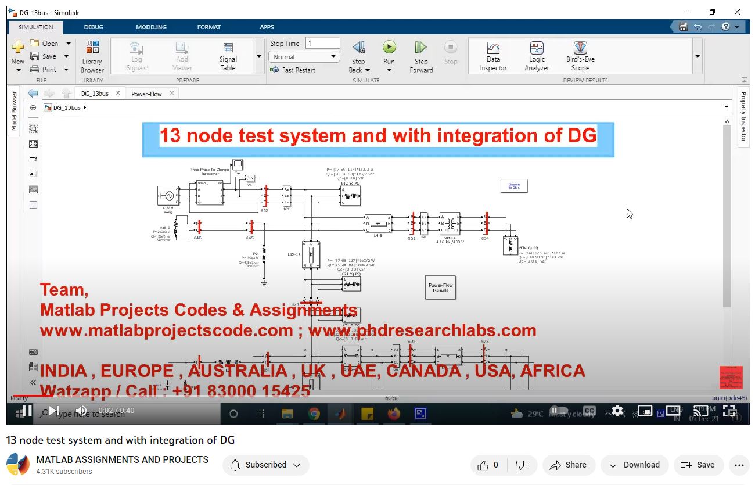
Task: Click the New model plus icon
Action: point(18,48)
